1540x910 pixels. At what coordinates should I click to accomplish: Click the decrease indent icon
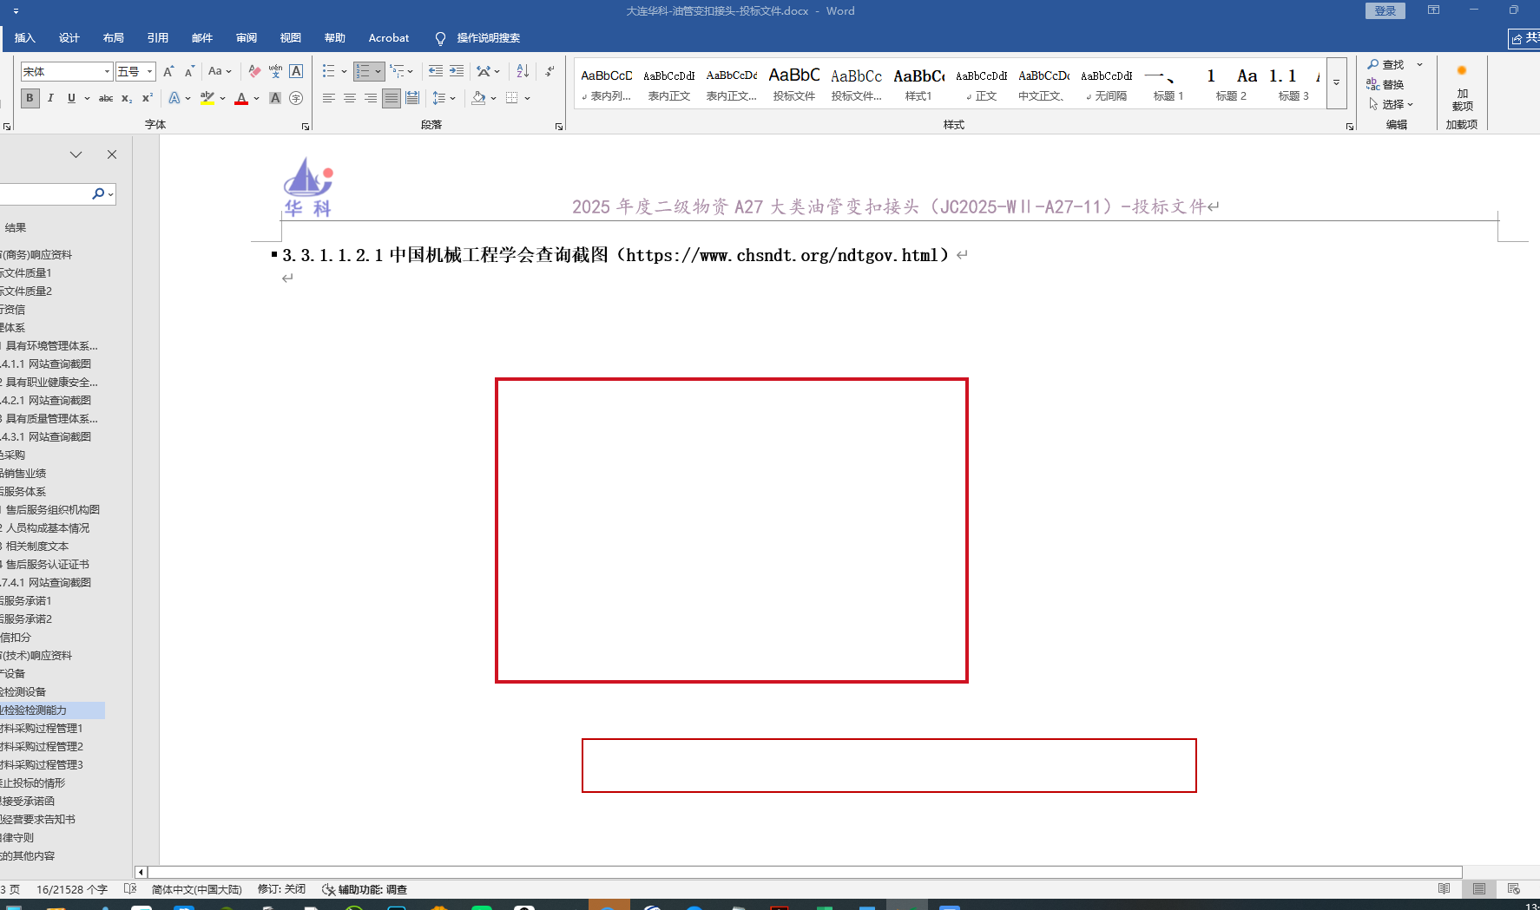click(436, 71)
